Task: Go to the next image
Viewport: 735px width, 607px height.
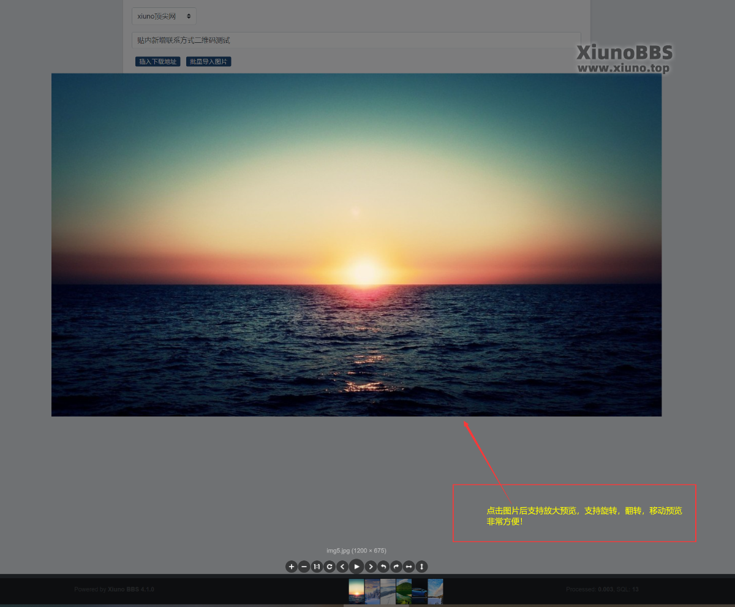Action: tap(371, 567)
